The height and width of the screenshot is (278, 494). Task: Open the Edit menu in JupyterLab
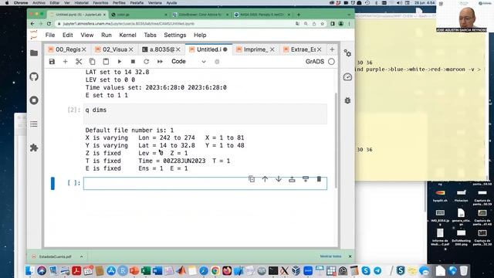(67, 35)
